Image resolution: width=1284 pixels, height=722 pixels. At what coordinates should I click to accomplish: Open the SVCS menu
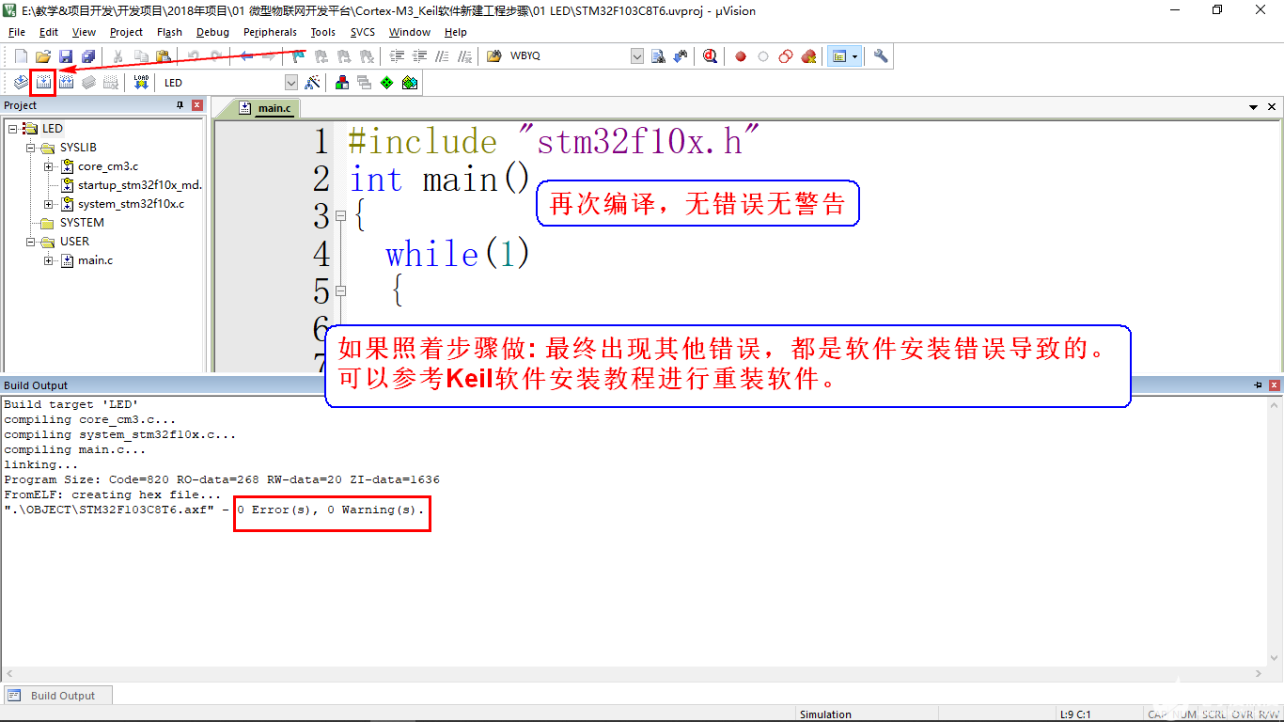click(363, 32)
